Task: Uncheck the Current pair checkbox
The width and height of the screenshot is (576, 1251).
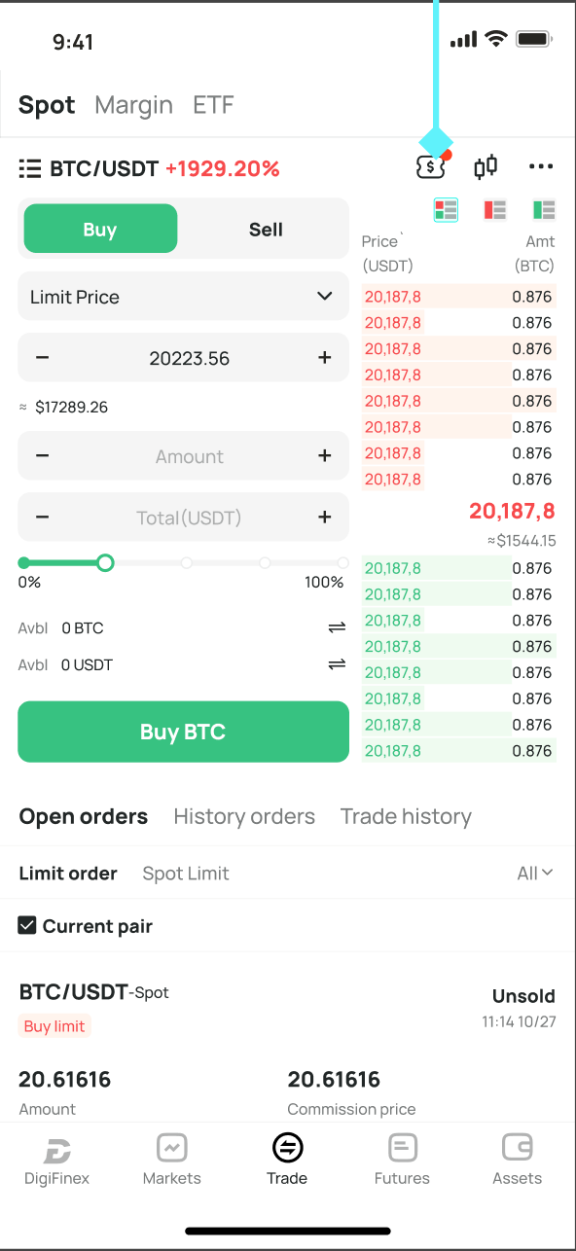Action: click(x=28, y=925)
